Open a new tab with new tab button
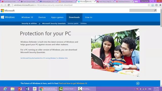Screen dimensions: 162x91 [x=136, y=2]
